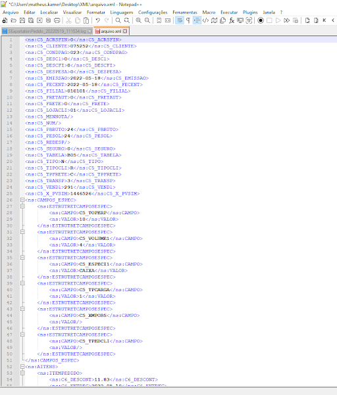Open the Arquivo menu
This screenshot has width=337, height=395.
[11, 12]
